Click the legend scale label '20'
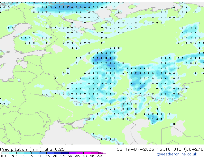The height and width of the screenshot is (157, 204). (55, 156)
